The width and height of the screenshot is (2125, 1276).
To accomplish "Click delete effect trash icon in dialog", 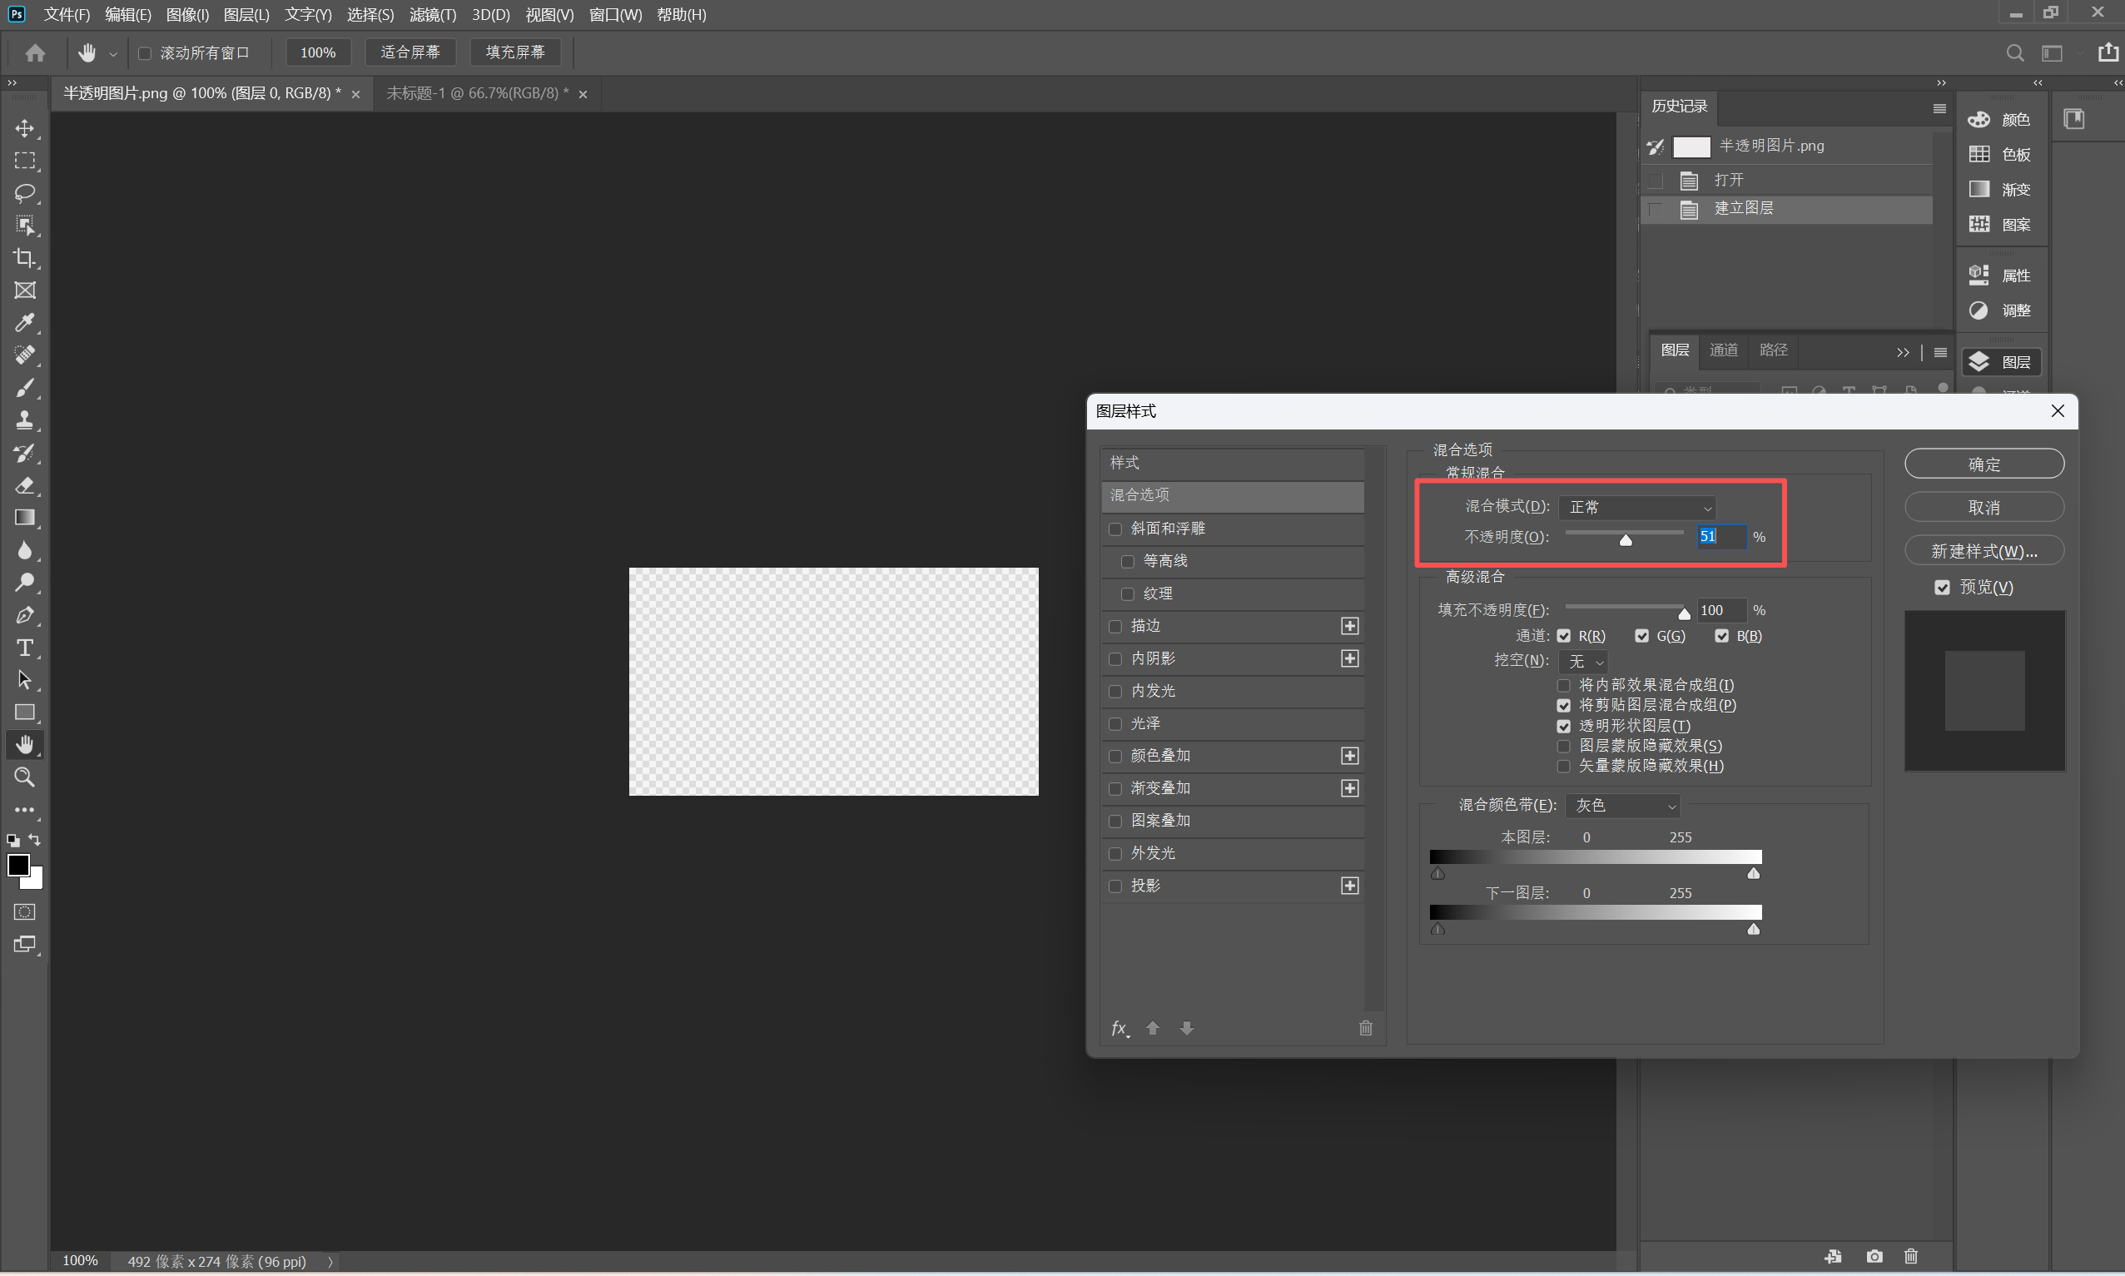I will coord(1365,1028).
